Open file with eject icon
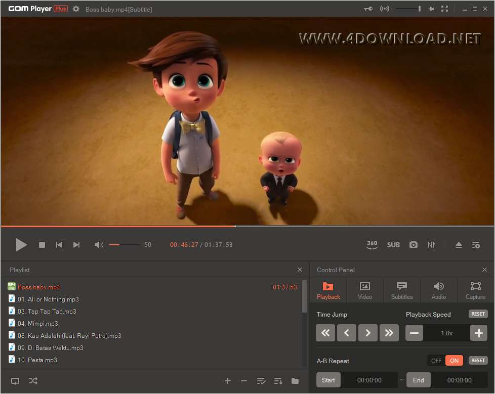 (459, 245)
